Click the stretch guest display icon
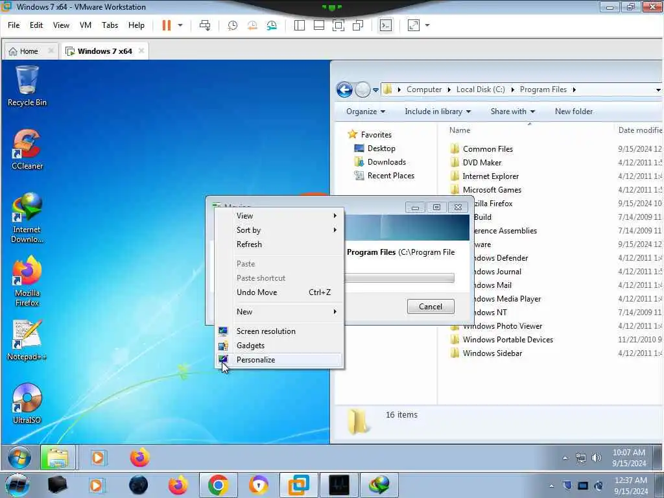664x498 pixels. coord(413,25)
